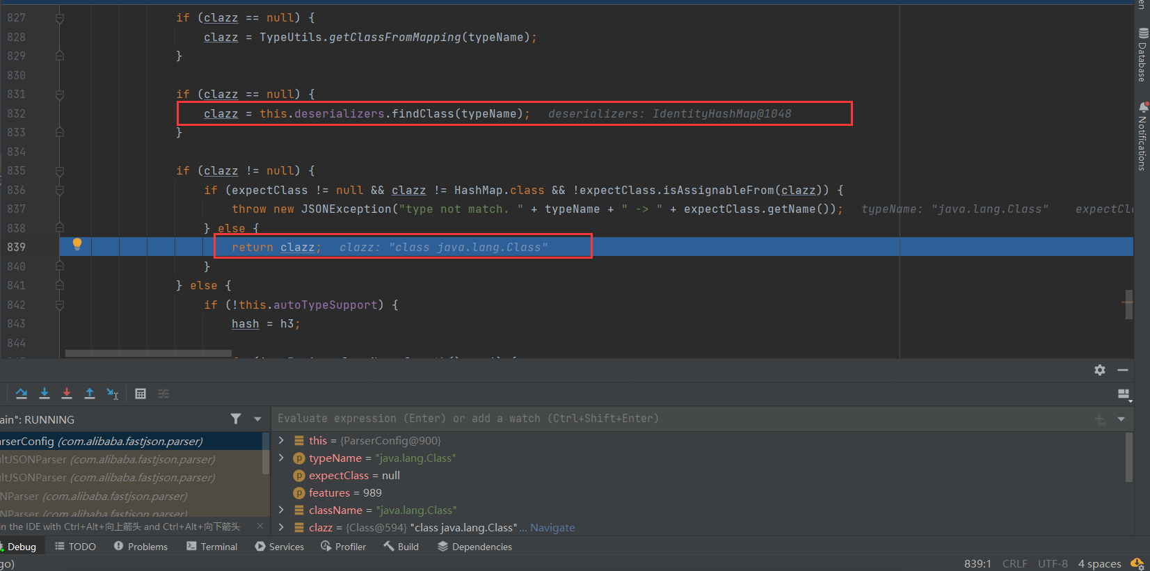The width and height of the screenshot is (1150, 571).
Task: Collapse the code fold at line 827
Action: [x=60, y=18]
